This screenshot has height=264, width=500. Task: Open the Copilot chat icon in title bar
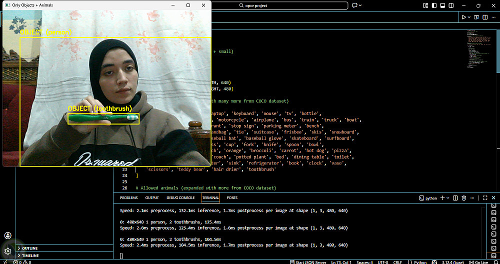click(x=354, y=5)
